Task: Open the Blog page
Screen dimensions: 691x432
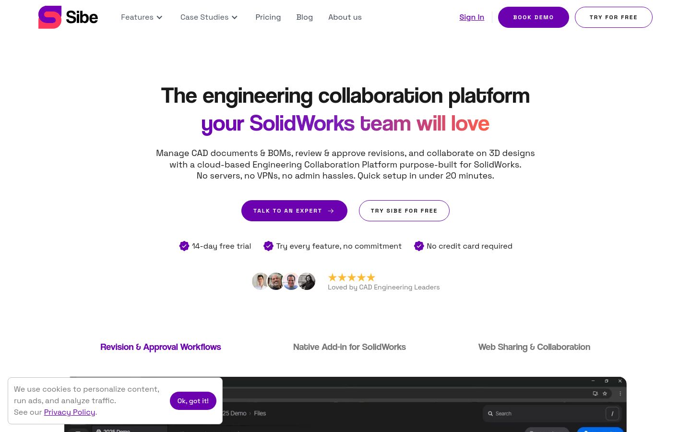Action: tap(305, 17)
